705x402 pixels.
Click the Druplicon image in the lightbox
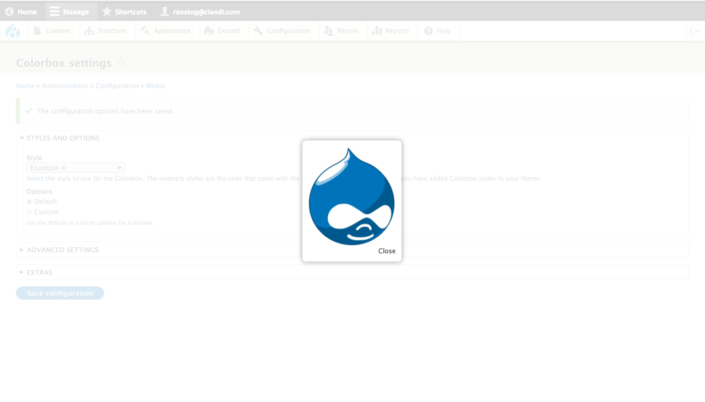(351, 195)
